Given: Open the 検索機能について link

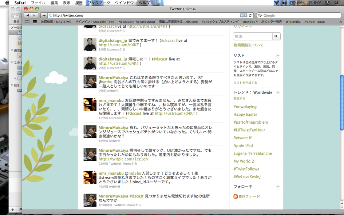Looking at the screenshot, I should [x=248, y=45].
